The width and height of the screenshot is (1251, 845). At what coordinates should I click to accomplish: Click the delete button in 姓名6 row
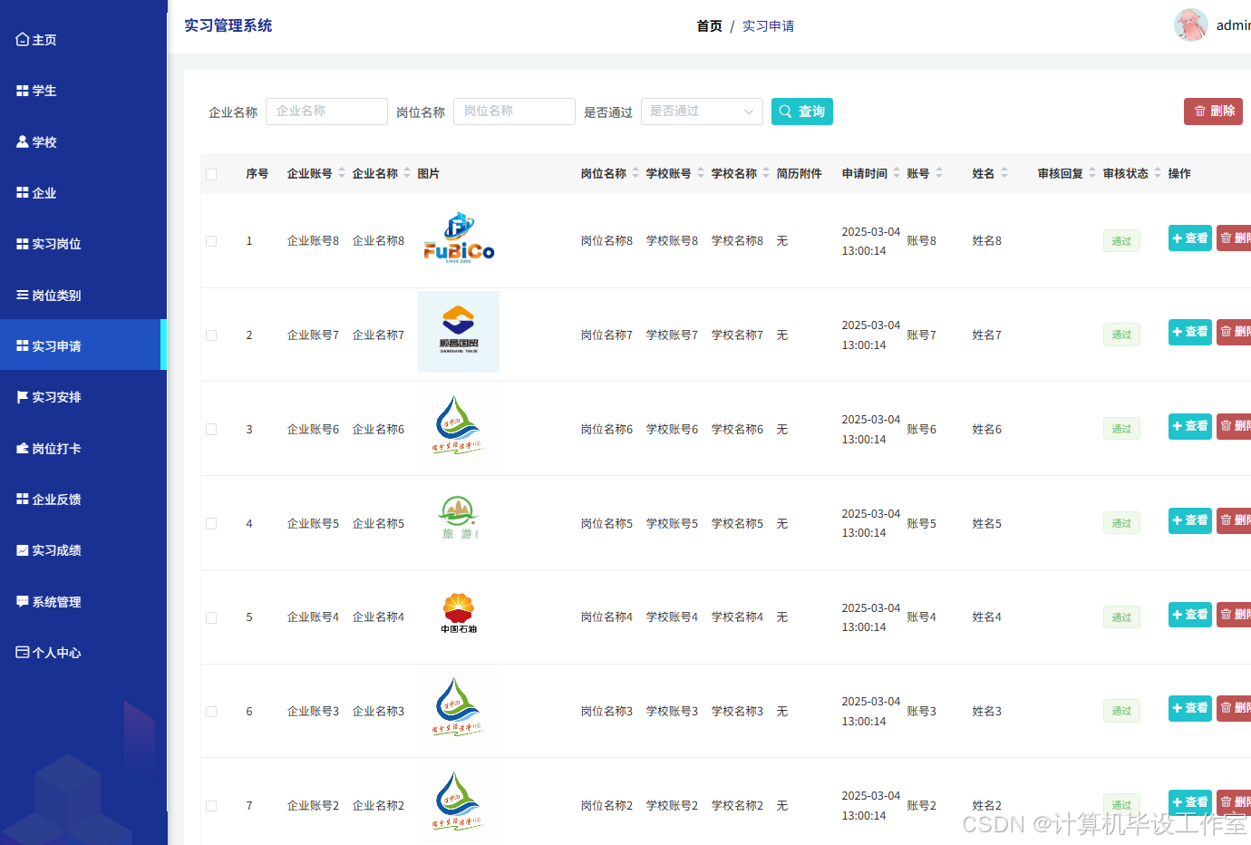point(1234,426)
